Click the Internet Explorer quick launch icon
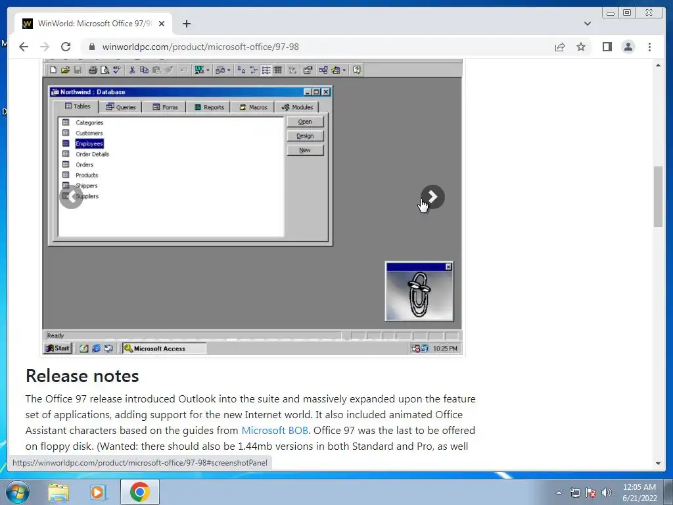Viewport: 673px width, 505px height. [96, 349]
